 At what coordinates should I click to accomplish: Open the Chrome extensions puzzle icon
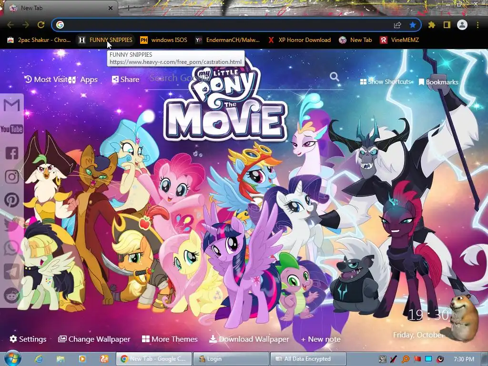click(x=432, y=25)
